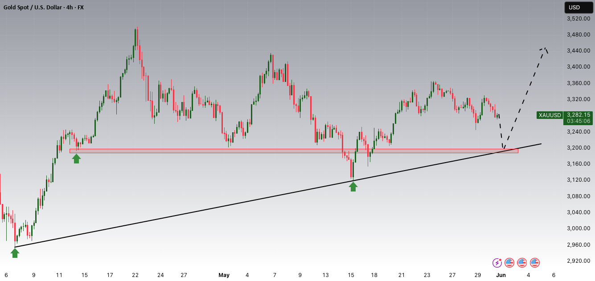Viewport: 595px width, 281px height.
Task: Select the bar countdown timer 03:45:06
Action: pos(579,121)
